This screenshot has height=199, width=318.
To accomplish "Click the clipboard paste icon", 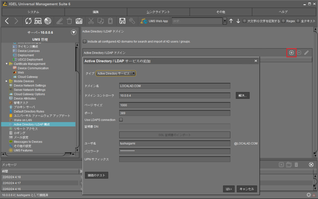I will pos(110,21).
